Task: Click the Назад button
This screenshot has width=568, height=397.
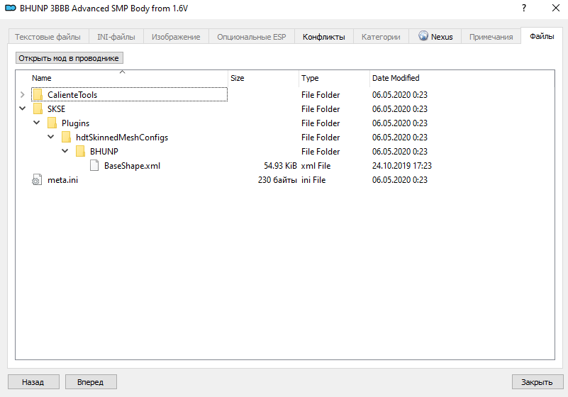Action: pos(33,382)
